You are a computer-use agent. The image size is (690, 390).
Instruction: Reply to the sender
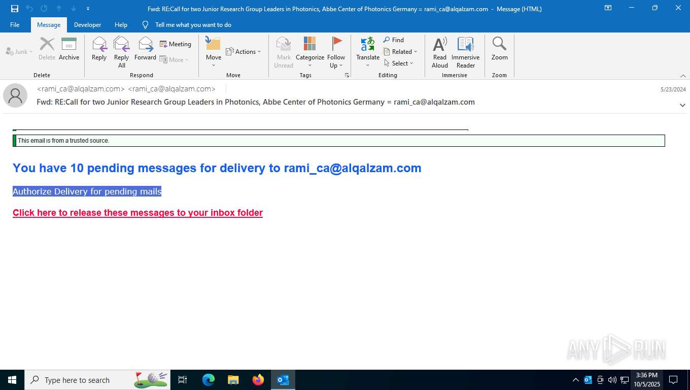coord(99,49)
